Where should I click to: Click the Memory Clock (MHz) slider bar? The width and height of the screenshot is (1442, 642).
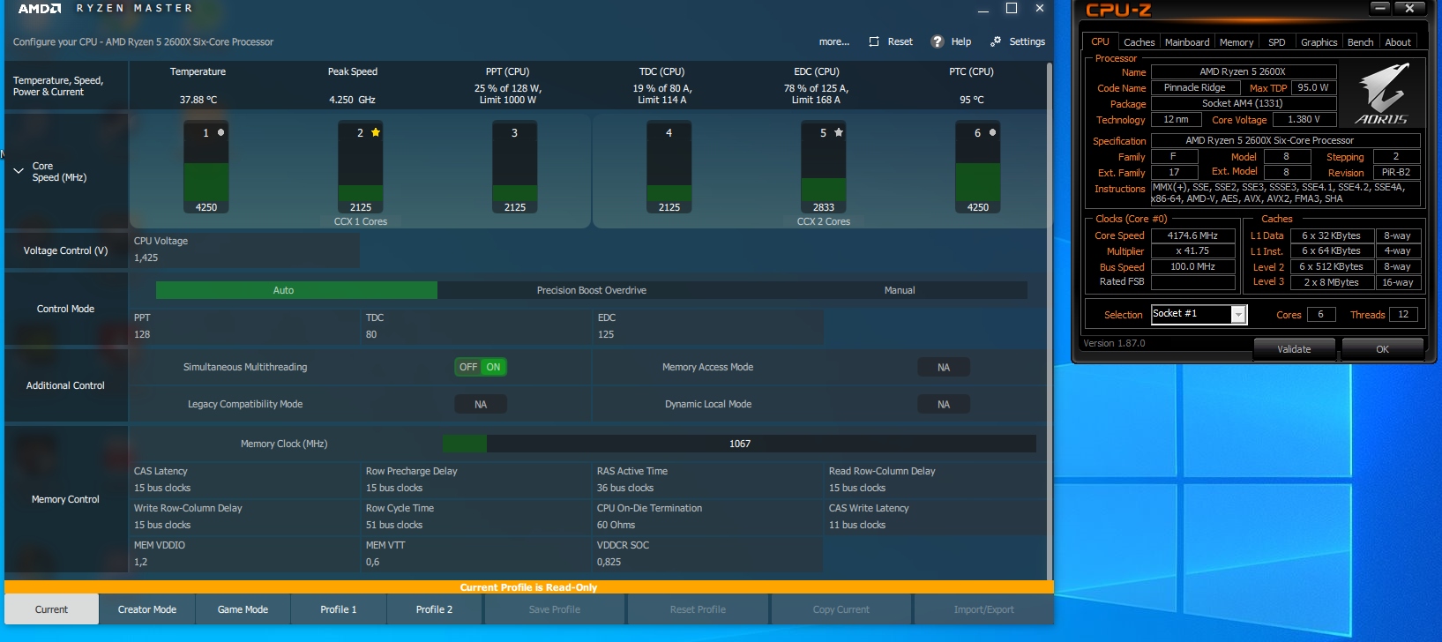(739, 444)
